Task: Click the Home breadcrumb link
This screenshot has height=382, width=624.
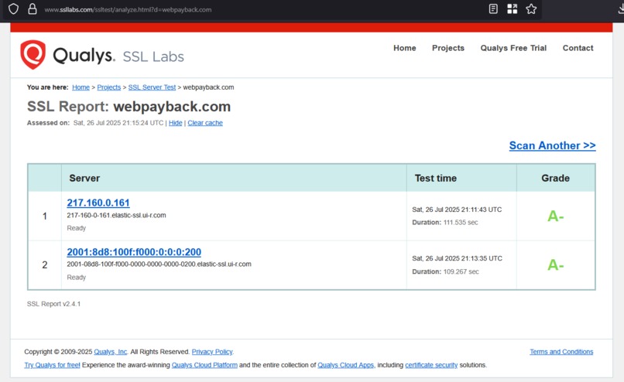Action: [81, 87]
